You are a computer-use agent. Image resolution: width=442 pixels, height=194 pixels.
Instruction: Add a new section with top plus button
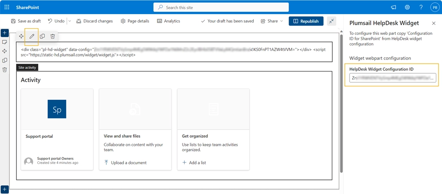(x=4, y=33)
